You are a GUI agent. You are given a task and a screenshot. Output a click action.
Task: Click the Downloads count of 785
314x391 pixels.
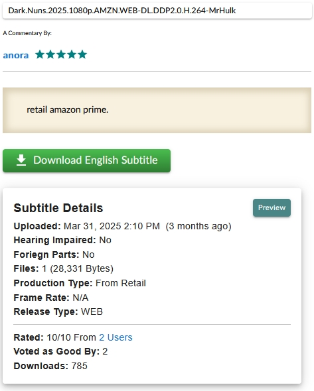click(x=80, y=366)
